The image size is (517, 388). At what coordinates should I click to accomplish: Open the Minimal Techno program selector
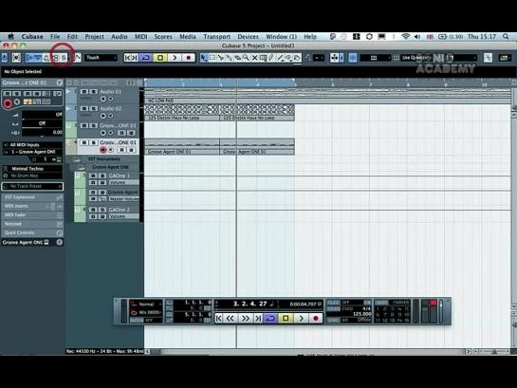32,169
